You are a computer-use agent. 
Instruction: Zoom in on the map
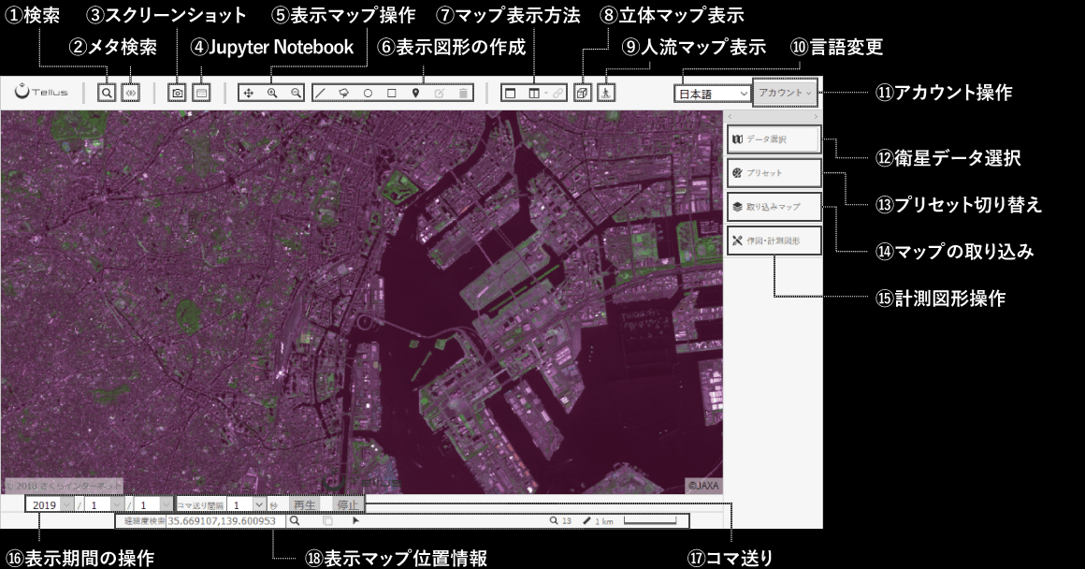click(272, 93)
